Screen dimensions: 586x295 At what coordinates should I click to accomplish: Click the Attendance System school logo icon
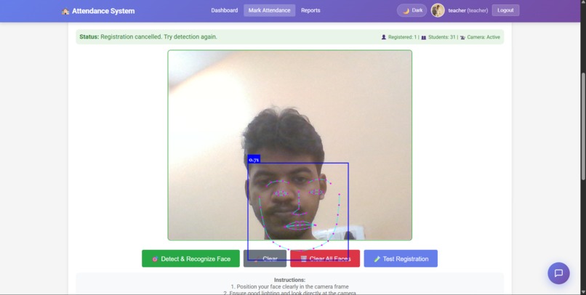[65, 11]
